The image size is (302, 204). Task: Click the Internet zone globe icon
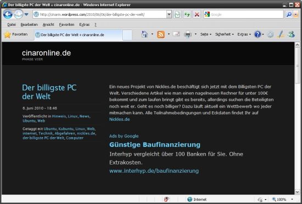click(190, 200)
